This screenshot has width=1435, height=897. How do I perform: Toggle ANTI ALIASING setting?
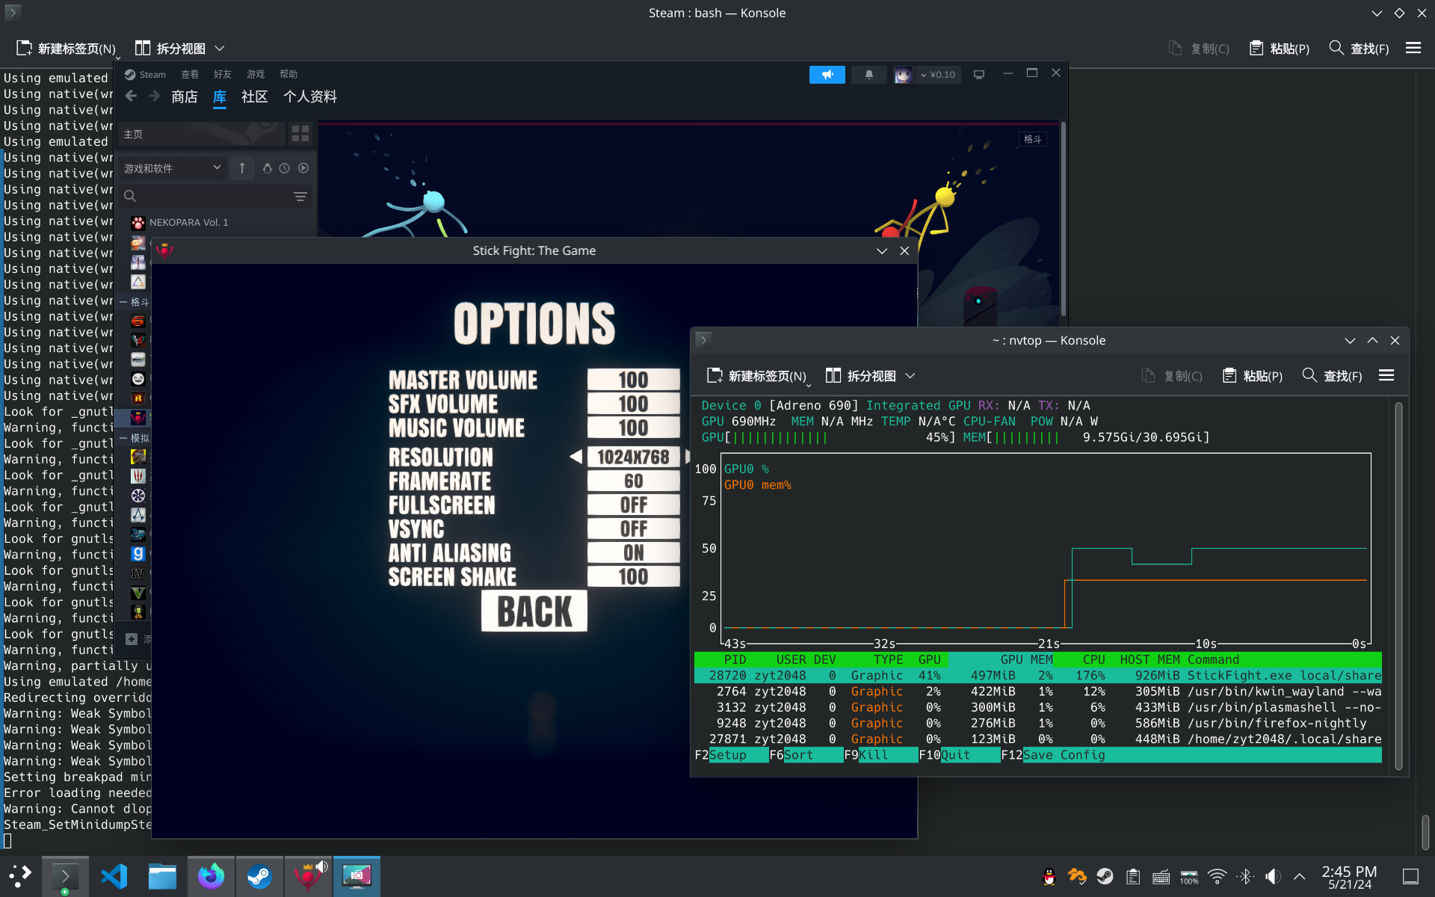[633, 553]
